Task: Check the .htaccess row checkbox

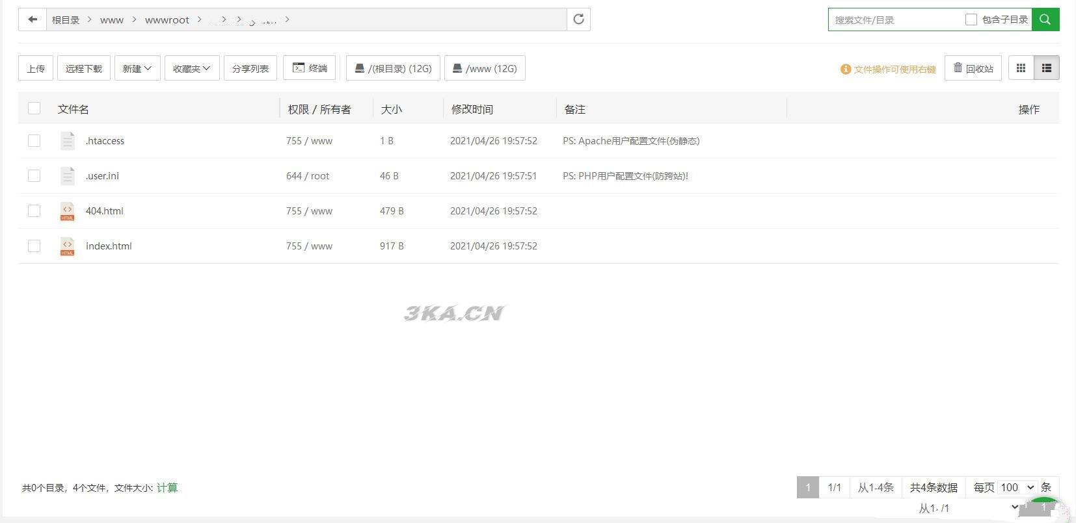Action: [x=34, y=141]
